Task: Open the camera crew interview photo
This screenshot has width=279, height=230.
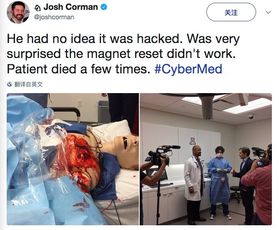Action: click(206, 159)
